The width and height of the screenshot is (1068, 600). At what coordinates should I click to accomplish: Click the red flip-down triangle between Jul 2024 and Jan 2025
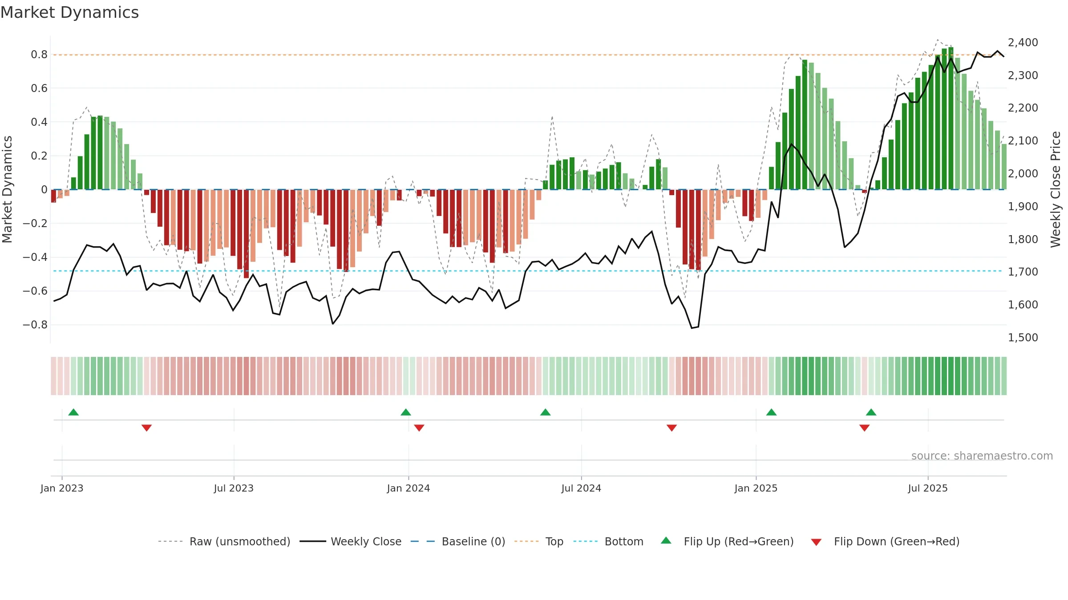[672, 428]
